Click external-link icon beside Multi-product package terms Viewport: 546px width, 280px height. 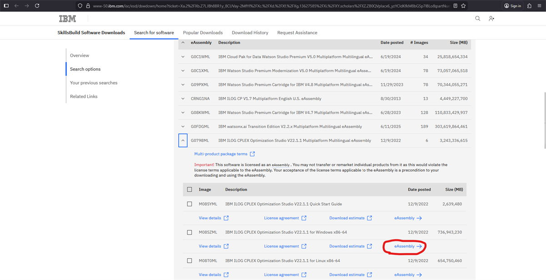click(x=253, y=154)
